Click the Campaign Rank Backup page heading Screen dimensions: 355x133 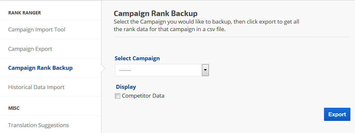[155, 14]
